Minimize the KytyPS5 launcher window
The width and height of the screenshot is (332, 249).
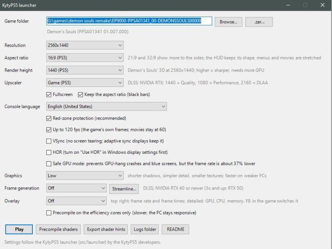(288, 5)
